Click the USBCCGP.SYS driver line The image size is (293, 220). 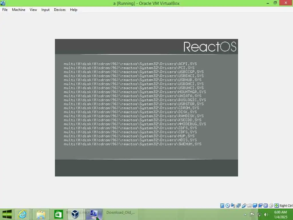(134, 72)
